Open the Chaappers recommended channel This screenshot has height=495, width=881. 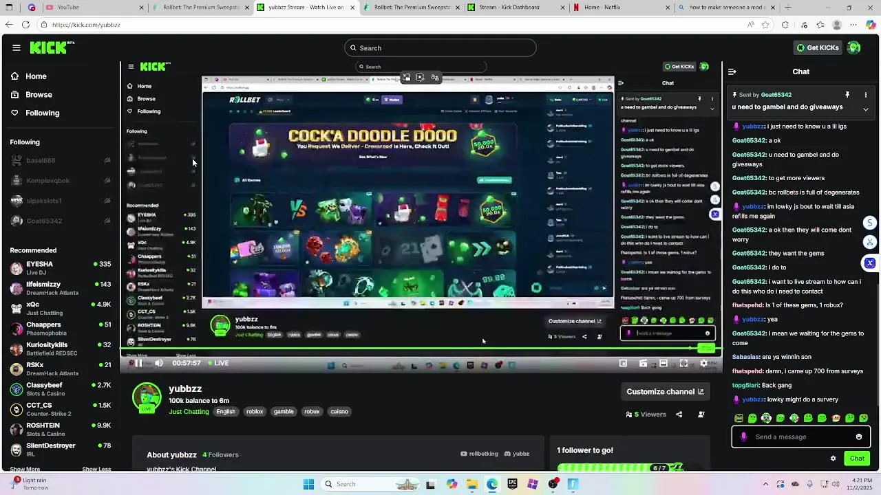61,329
